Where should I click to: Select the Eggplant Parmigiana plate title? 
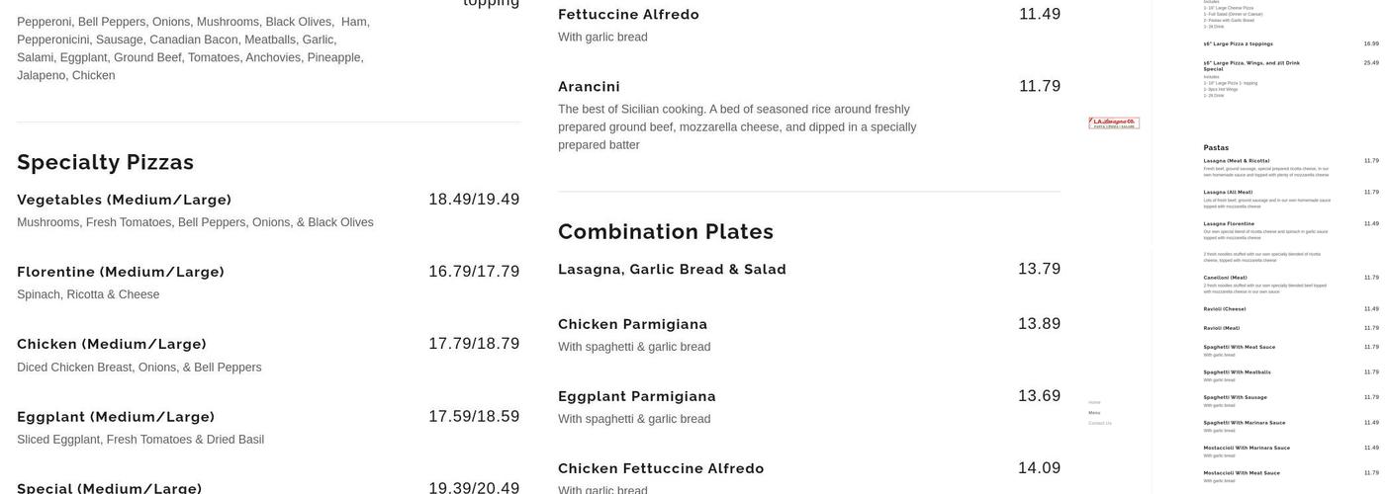pos(637,396)
